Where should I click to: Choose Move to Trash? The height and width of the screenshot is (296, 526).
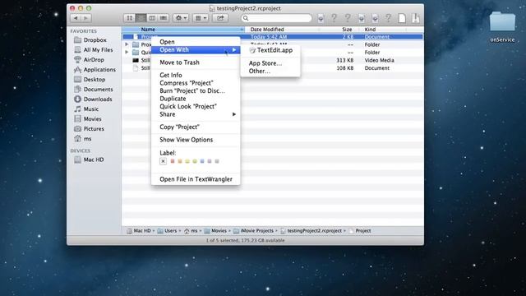tap(196, 62)
